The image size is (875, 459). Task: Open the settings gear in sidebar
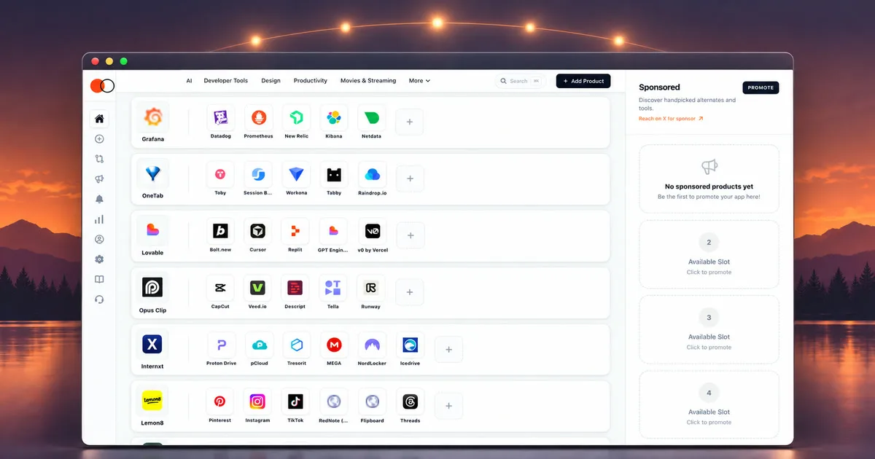[x=99, y=259]
